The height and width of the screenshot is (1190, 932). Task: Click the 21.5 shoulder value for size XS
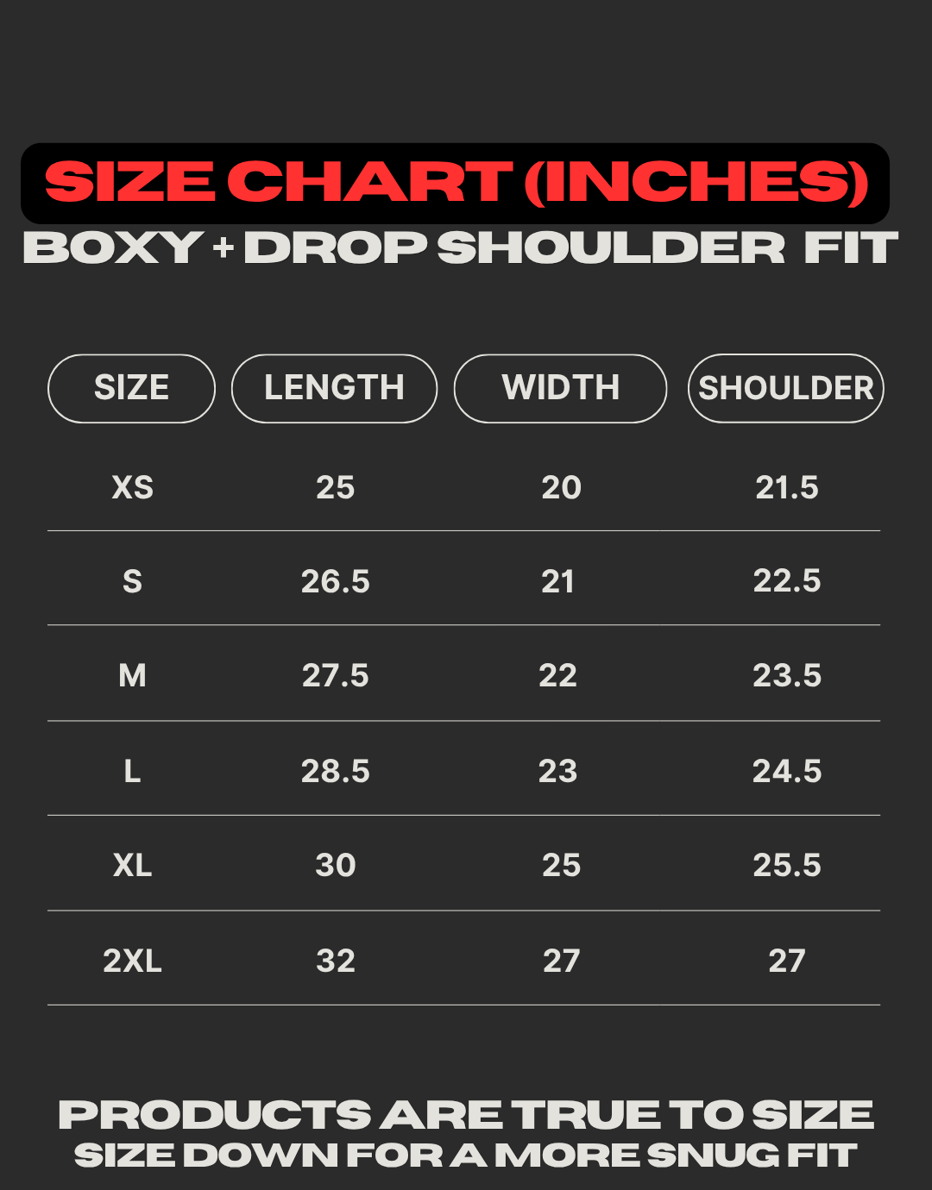coord(787,488)
